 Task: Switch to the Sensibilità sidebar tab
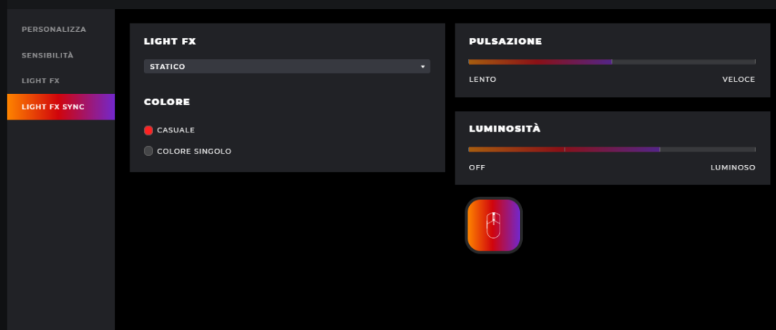(48, 55)
